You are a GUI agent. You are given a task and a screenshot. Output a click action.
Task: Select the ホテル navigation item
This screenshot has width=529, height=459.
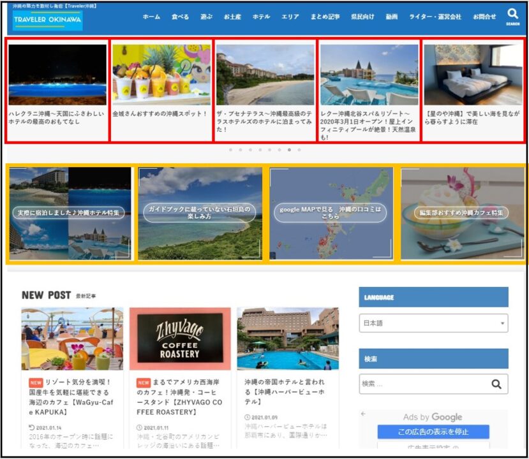click(261, 17)
